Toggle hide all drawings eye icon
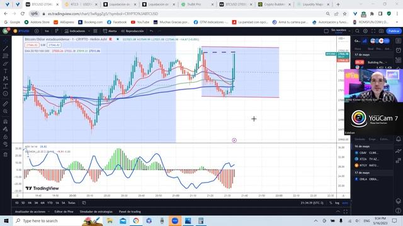 point(6,144)
